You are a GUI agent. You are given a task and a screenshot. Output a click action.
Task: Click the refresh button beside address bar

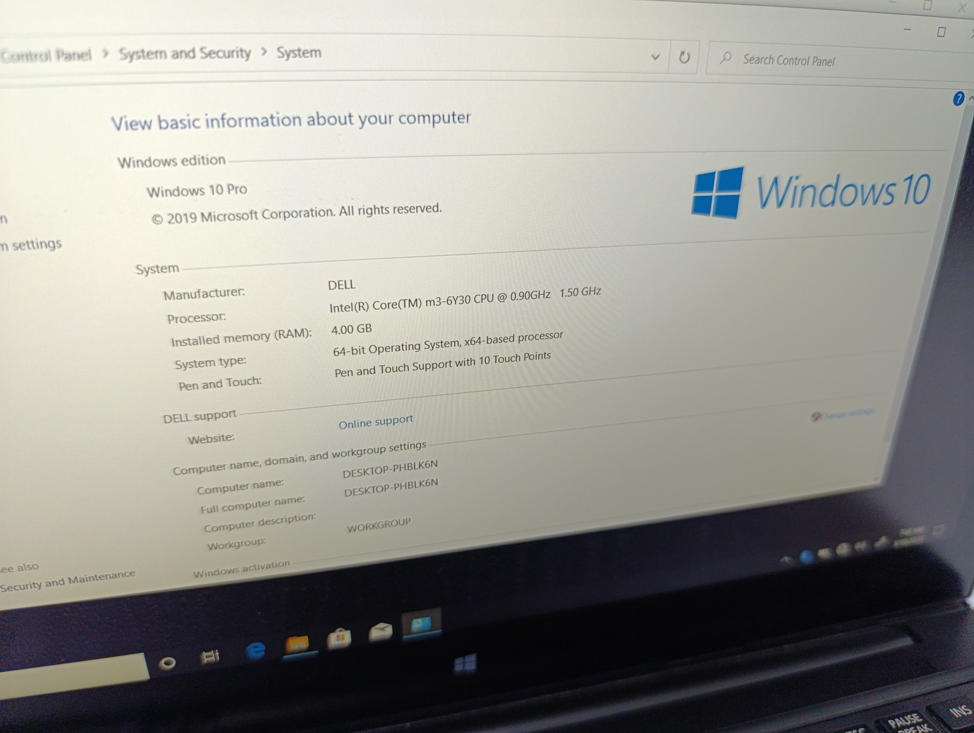pyautogui.click(x=684, y=57)
